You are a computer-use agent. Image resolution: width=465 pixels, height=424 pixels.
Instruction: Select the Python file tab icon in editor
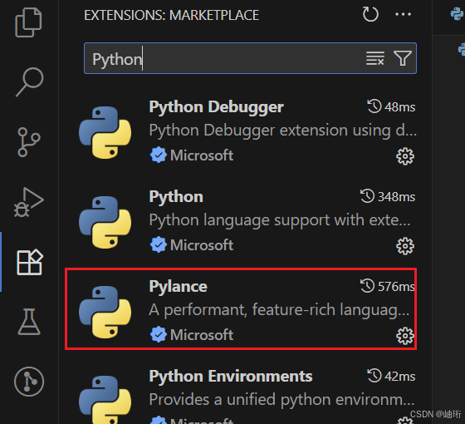coord(457,13)
